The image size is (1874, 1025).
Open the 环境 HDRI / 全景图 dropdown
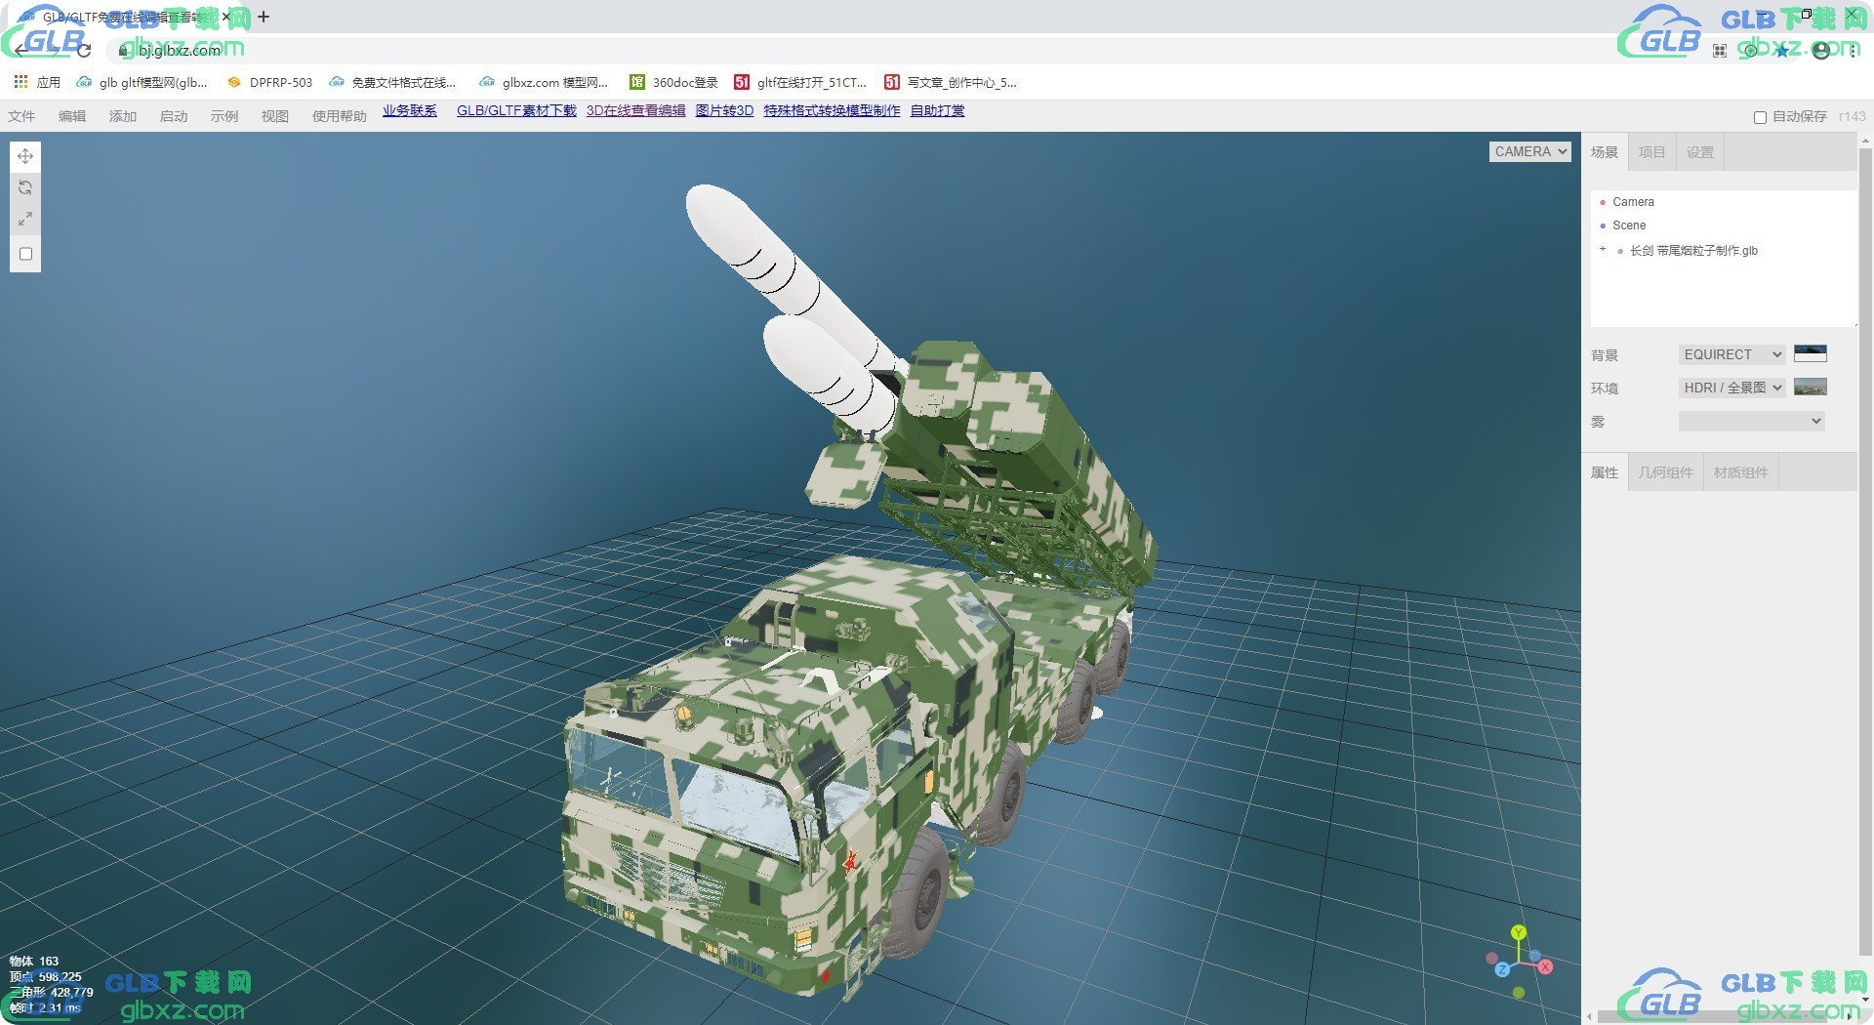[1732, 388]
